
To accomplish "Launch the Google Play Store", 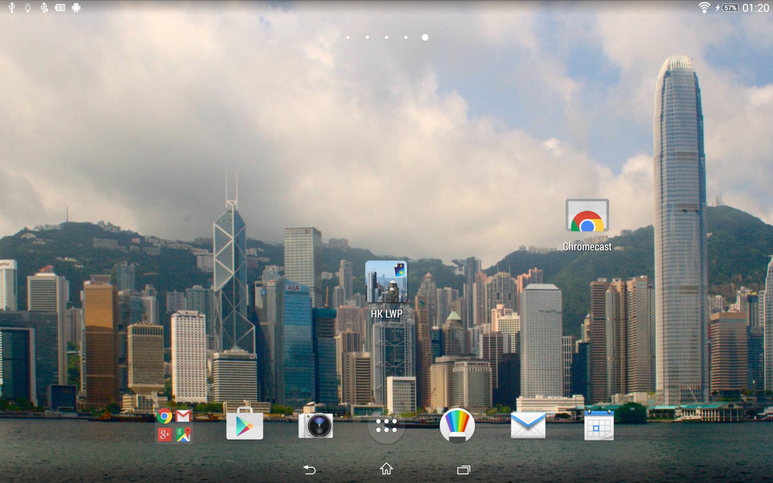I will tap(245, 424).
